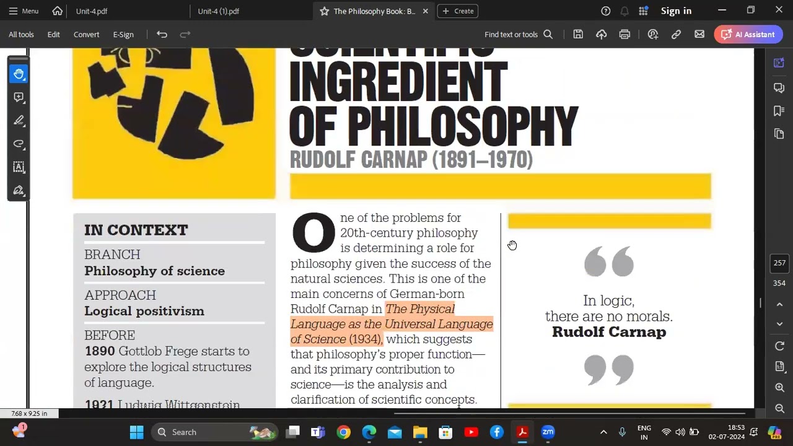Select the Add comment tool

19,97
